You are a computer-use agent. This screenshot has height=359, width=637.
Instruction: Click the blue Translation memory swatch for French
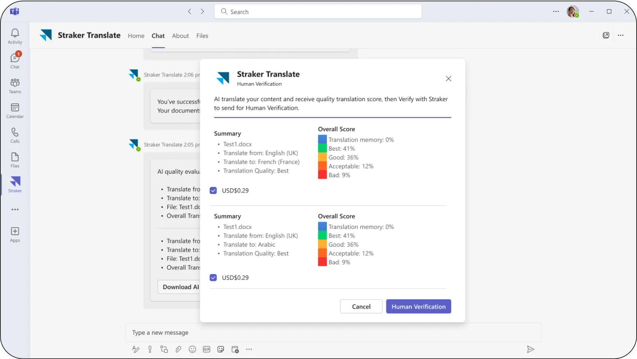coord(322,139)
